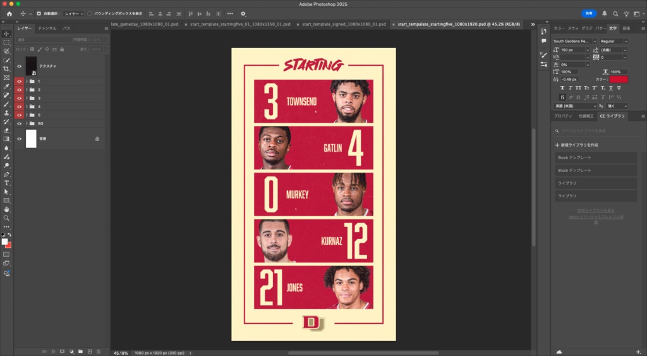Hide the テクスチャ layer with its eye icon
This screenshot has height=356, width=647.
click(x=19, y=66)
